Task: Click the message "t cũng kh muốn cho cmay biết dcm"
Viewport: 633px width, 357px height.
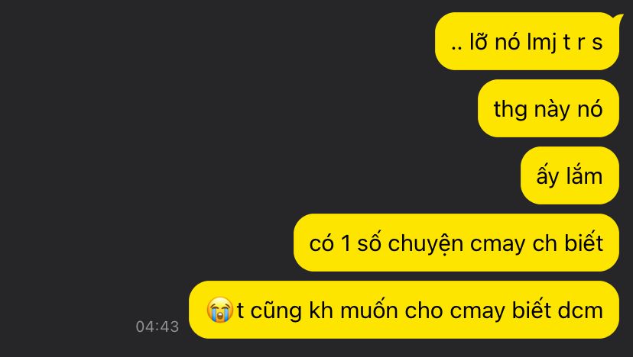Action: point(404,310)
